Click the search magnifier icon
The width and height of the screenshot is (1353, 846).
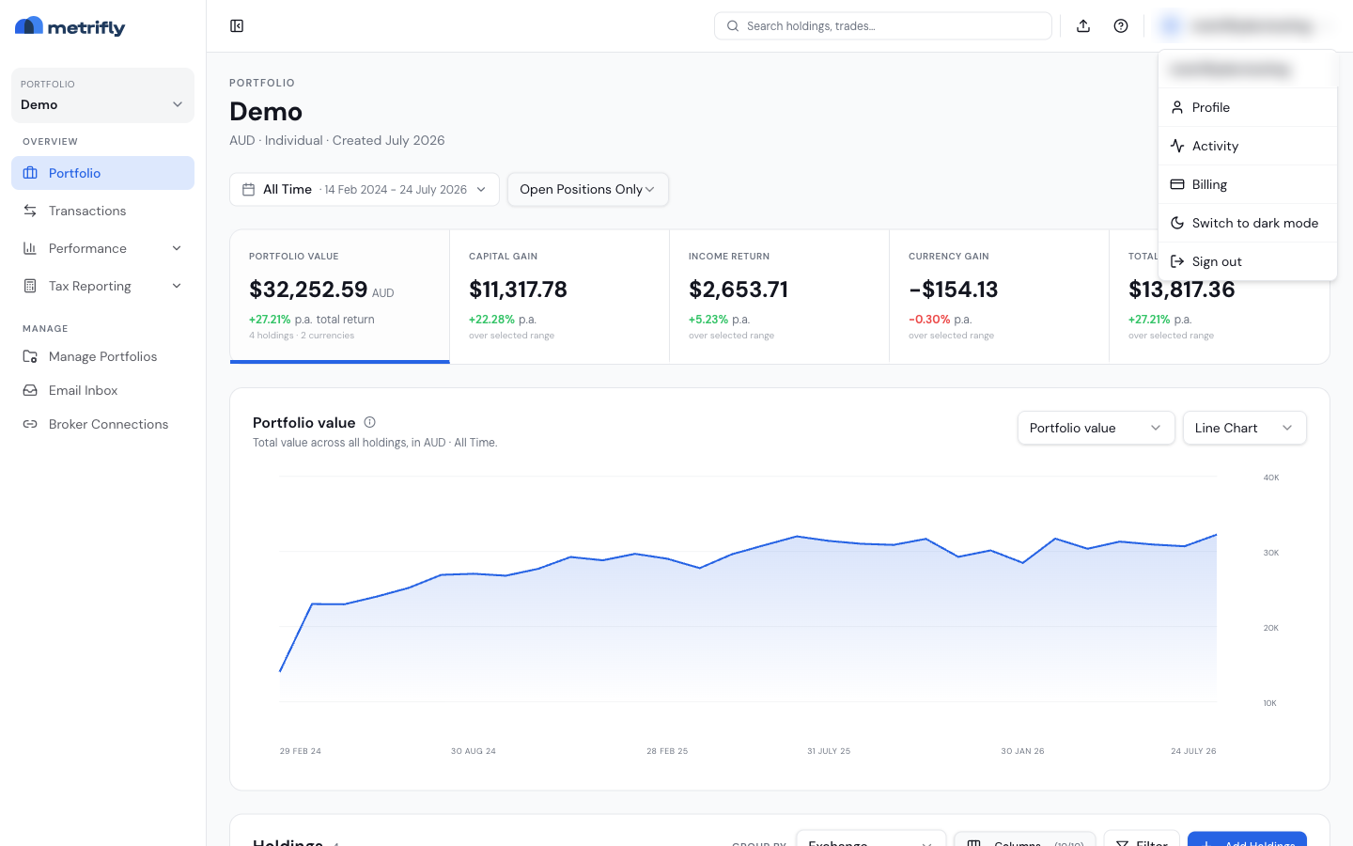pyautogui.click(x=733, y=26)
